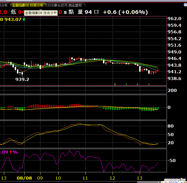
Task: Click the 943.07 moving average value
Action: pyautogui.click(x=13, y=19)
